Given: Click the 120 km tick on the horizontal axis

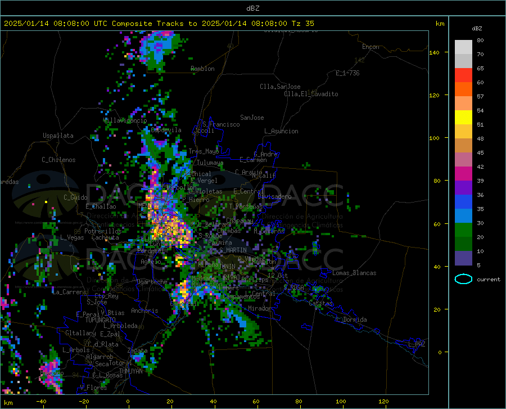Looking at the screenshot, I should (383, 402).
